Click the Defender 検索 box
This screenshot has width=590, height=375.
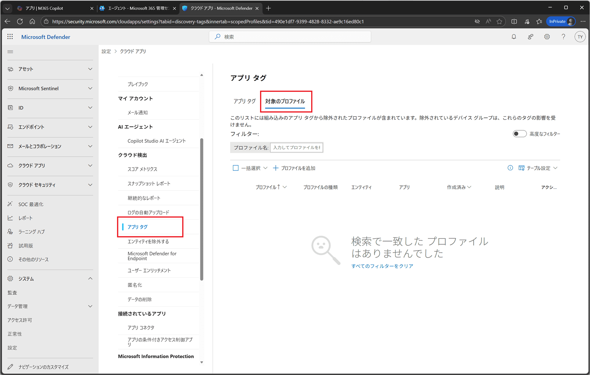pyautogui.click(x=290, y=37)
